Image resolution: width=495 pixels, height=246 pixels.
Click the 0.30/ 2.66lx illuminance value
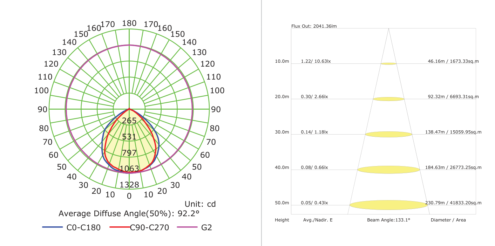pyautogui.click(x=314, y=97)
